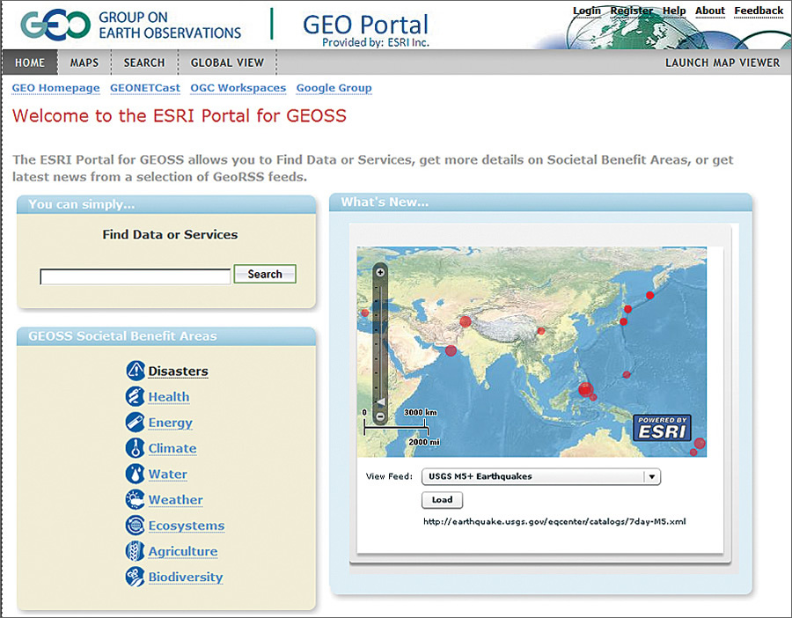Click the largest earthquake marker near Indonesia
The image size is (792, 618).
click(585, 390)
